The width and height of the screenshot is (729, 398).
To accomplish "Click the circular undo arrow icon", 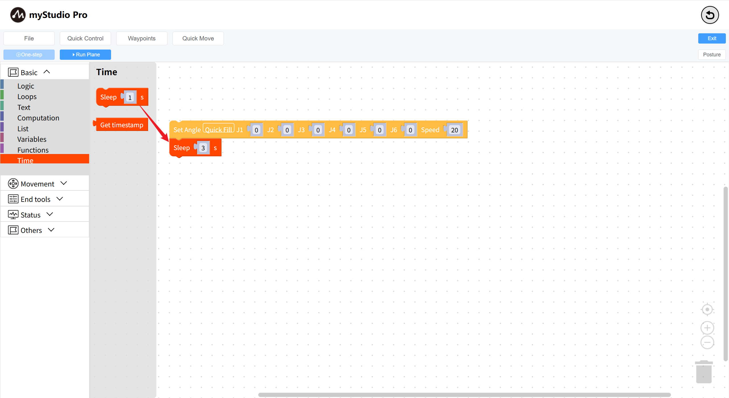I will 710,15.
